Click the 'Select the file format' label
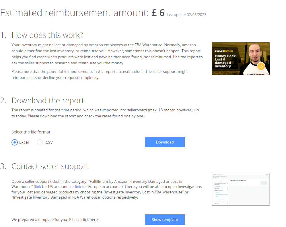The width and height of the screenshot is (286, 227). pos(31,132)
